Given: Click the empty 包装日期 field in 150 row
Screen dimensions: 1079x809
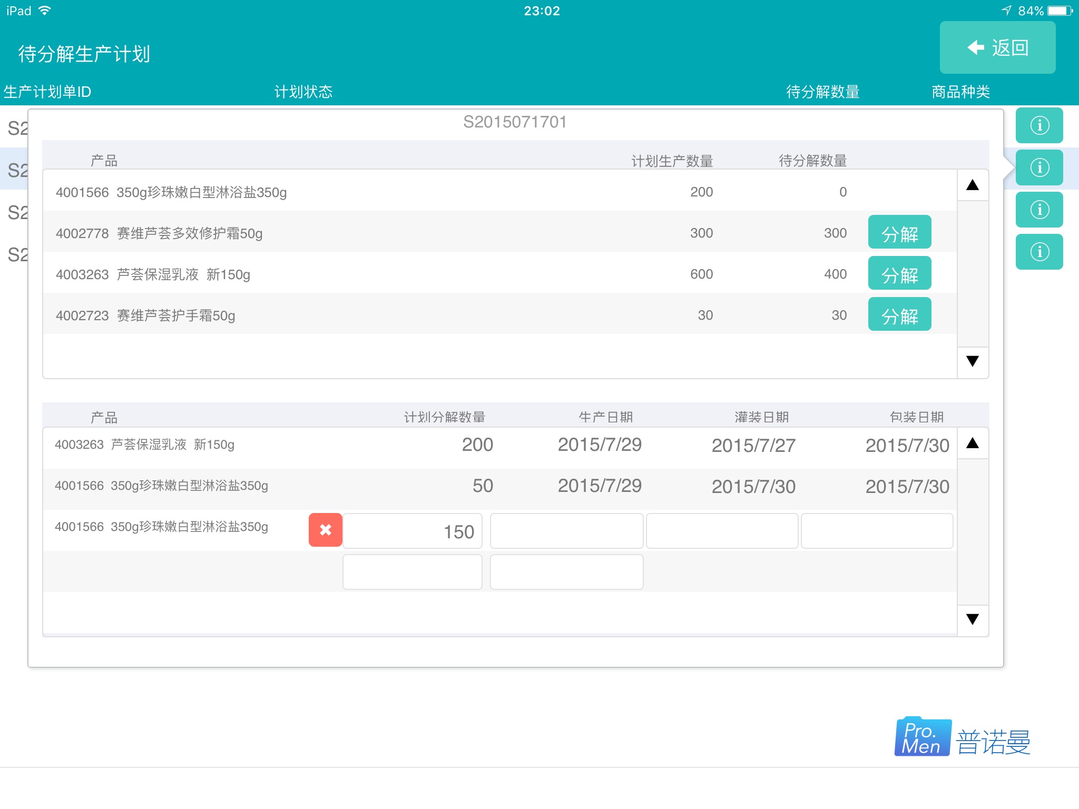Looking at the screenshot, I should click(x=877, y=531).
